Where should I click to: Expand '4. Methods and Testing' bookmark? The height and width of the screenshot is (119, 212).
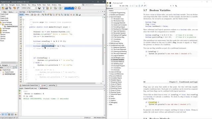(108, 43)
